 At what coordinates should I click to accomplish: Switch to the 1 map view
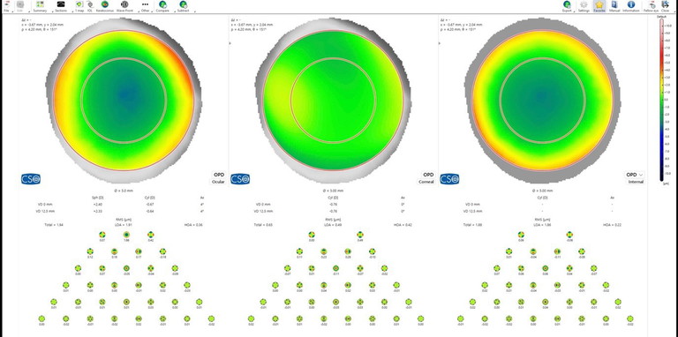[79, 5]
